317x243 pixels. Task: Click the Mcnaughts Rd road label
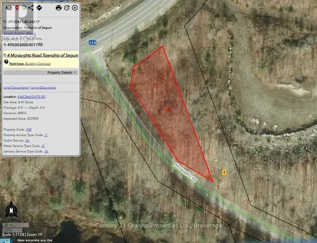(x=186, y=173)
